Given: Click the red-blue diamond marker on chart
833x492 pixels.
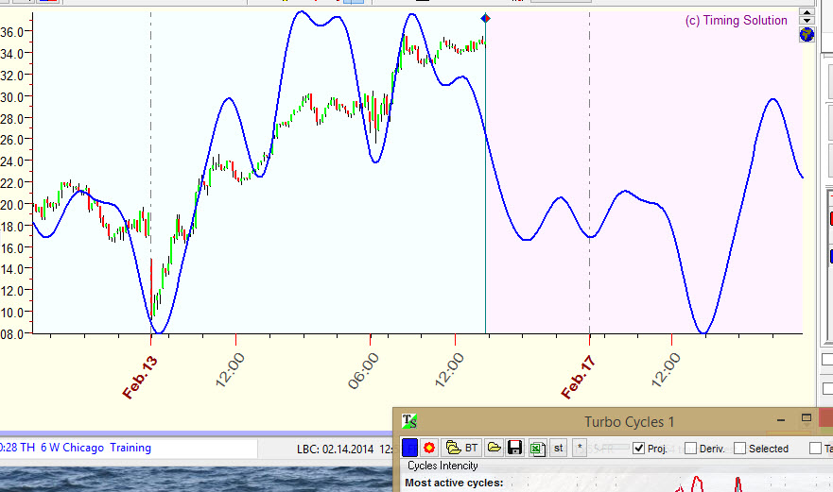Looking at the screenshot, I should (485, 18).
